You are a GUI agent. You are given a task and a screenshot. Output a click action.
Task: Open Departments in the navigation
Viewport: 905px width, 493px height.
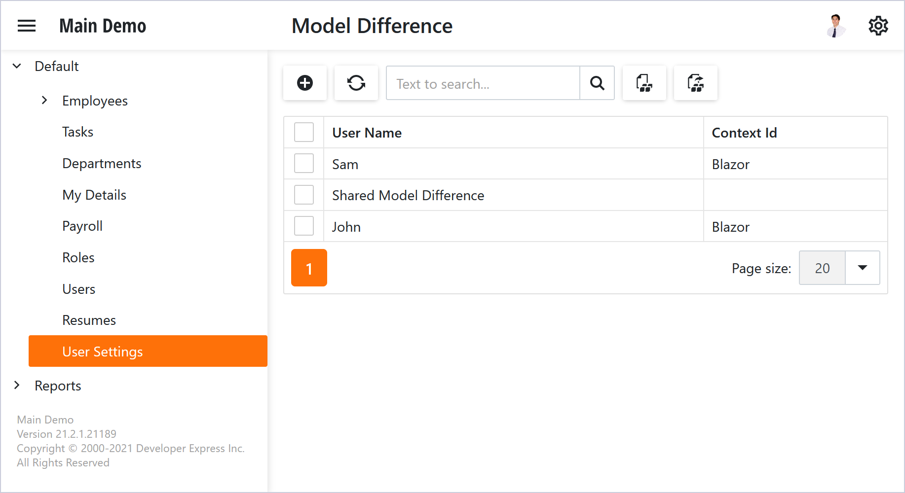coord(102,163)
